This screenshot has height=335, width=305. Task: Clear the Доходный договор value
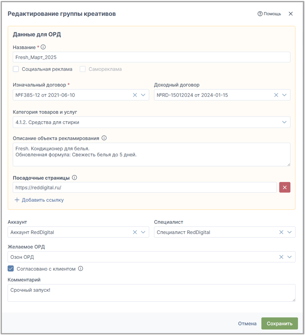click(x=276, y=95)
